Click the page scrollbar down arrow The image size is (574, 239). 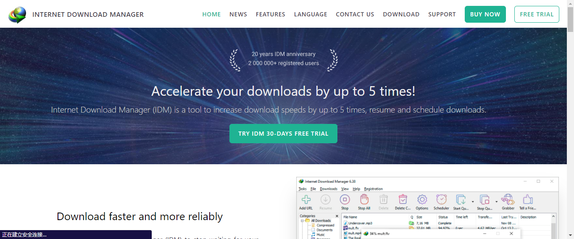tap(570, 236)
